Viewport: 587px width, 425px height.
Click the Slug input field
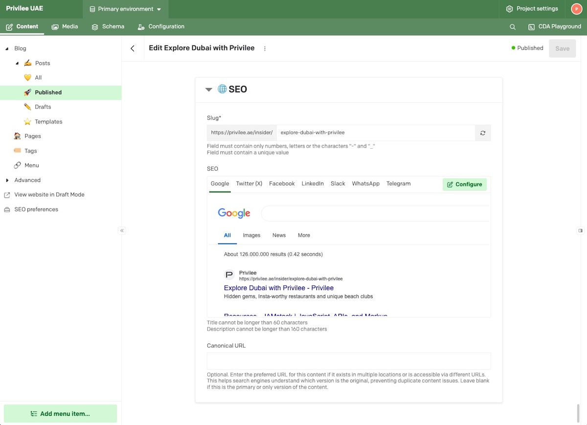[x=376, y=133]
